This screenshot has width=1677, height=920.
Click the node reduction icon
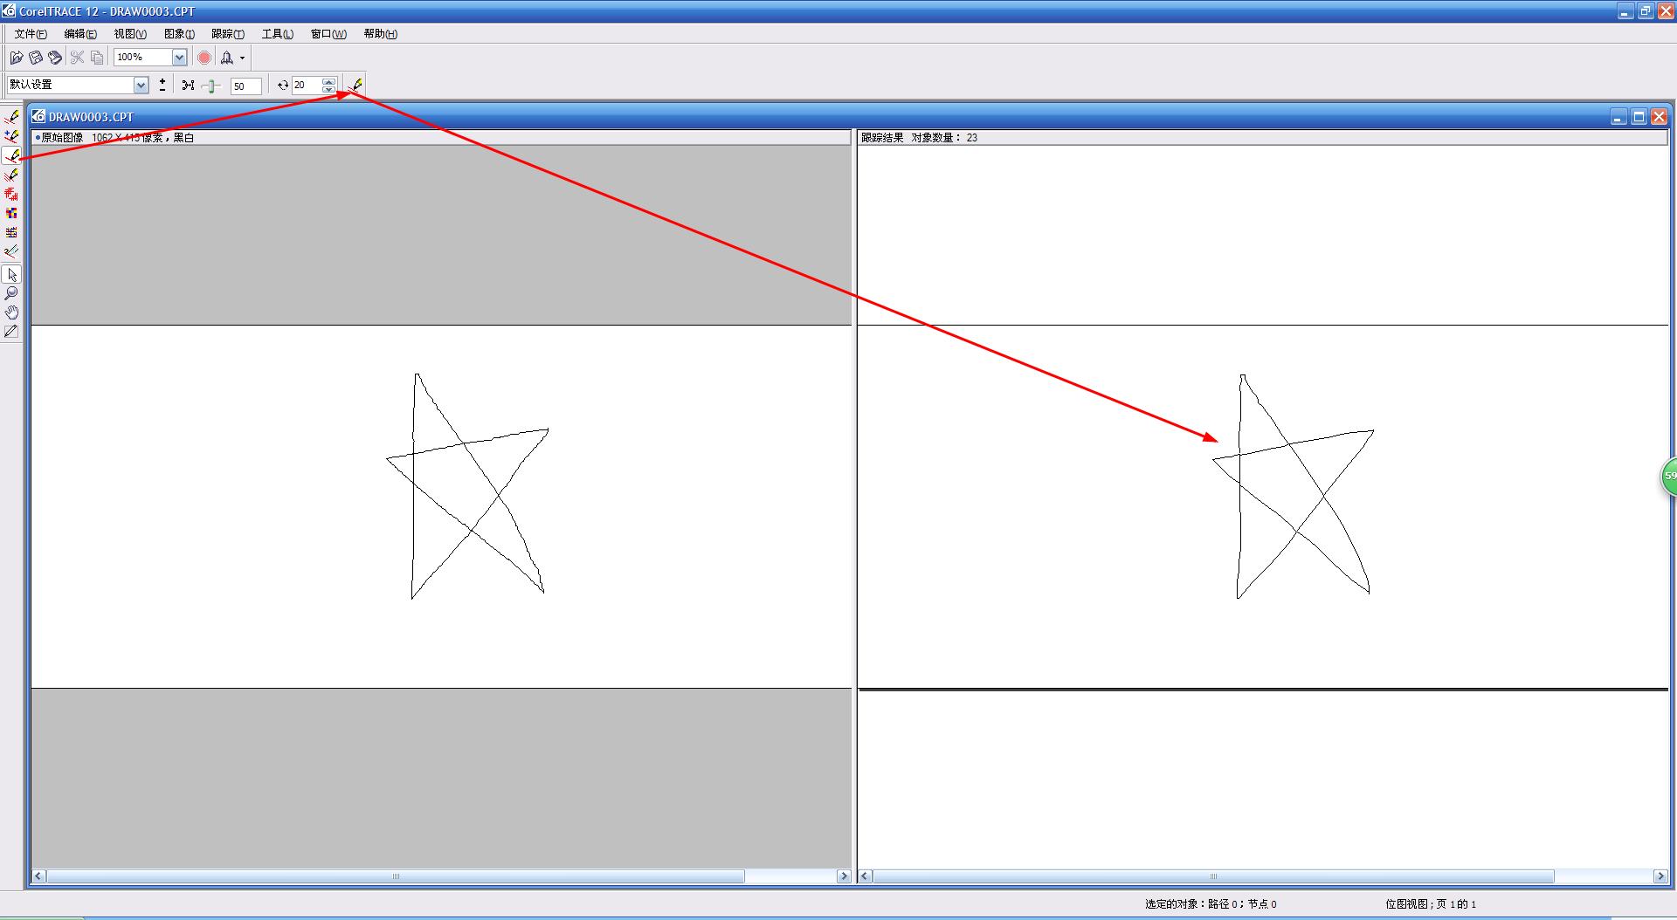[188, 85]
